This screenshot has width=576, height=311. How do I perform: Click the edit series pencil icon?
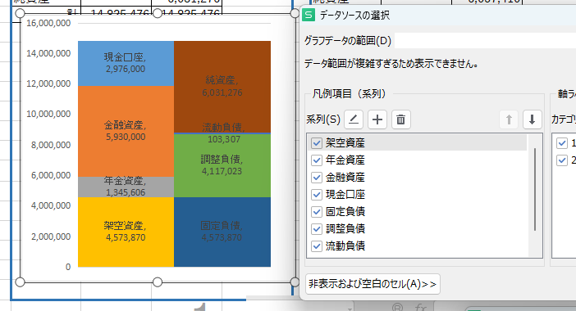pyautogui.click(x=354, y=119)
